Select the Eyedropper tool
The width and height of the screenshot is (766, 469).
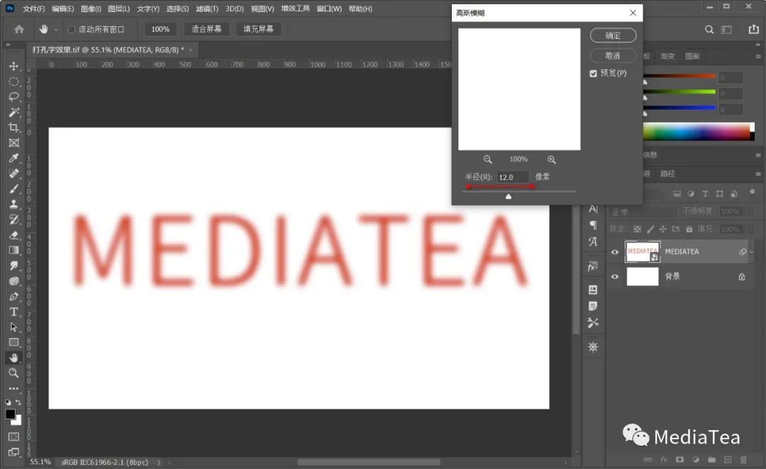(13, 158)
